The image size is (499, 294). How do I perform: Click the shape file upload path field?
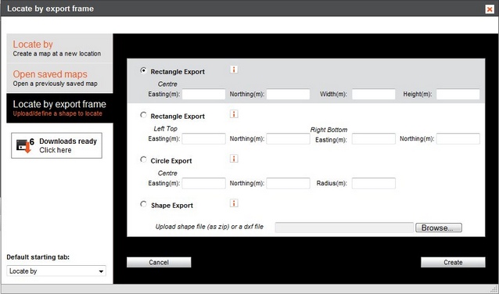[x=344, y=228]
